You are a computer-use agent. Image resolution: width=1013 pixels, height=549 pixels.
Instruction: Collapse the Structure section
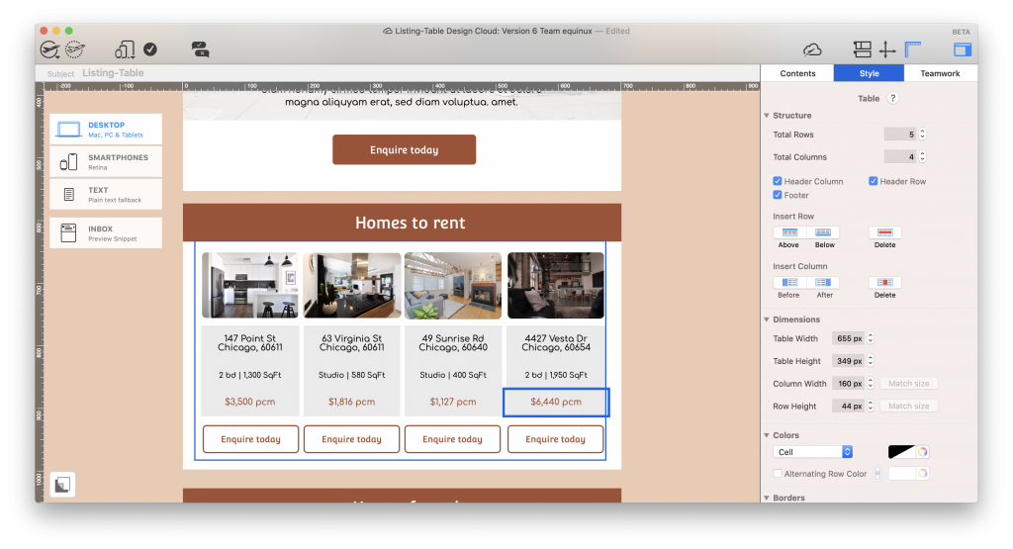point(767,116)
